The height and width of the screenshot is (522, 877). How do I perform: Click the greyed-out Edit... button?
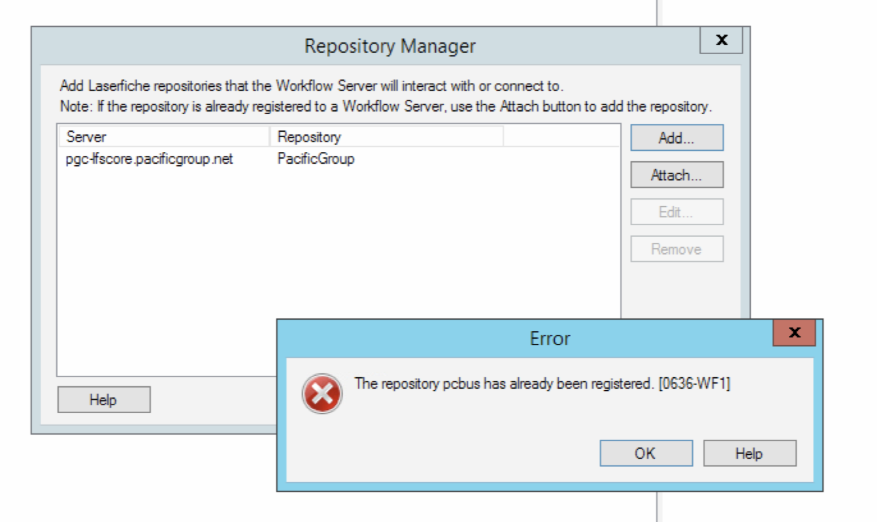point(676,212)
